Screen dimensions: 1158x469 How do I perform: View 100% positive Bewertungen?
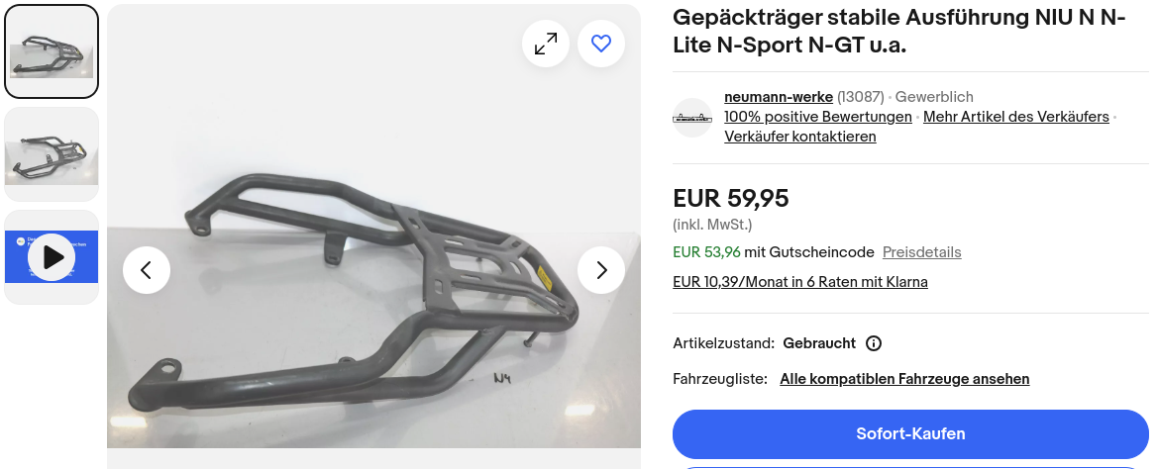tap(817, 117)
